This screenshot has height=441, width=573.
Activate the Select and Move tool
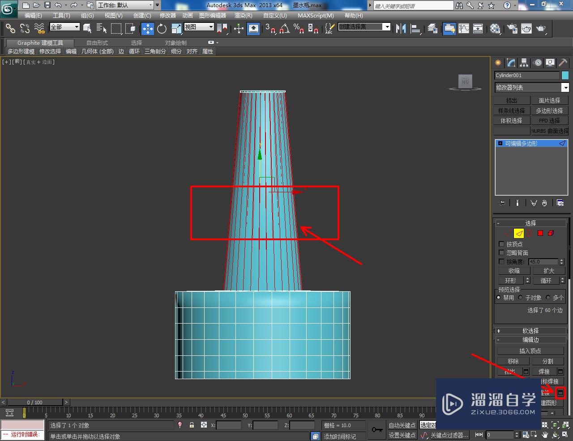click(148, 29)
